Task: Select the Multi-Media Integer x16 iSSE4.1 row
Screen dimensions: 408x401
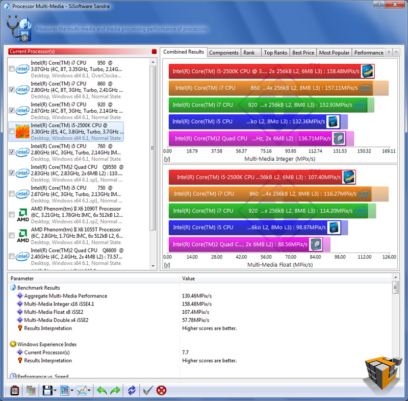Action: click(200, 304)
